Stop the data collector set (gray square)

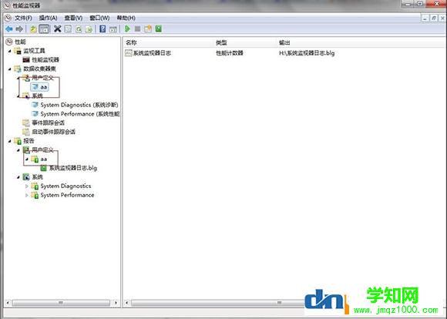point(137,29)
